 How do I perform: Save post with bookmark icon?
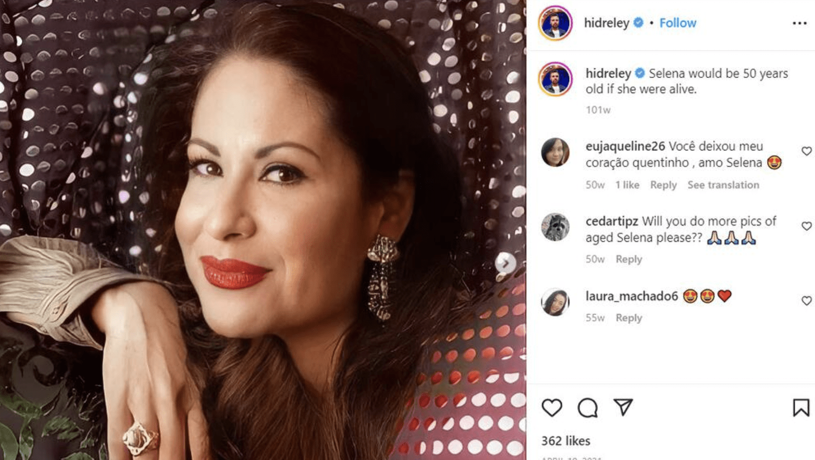pos(801,408)
